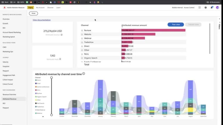Viewport: 223px width, 125px height.
Task: Tick the Website row checkbox
Action: point(82,34)
